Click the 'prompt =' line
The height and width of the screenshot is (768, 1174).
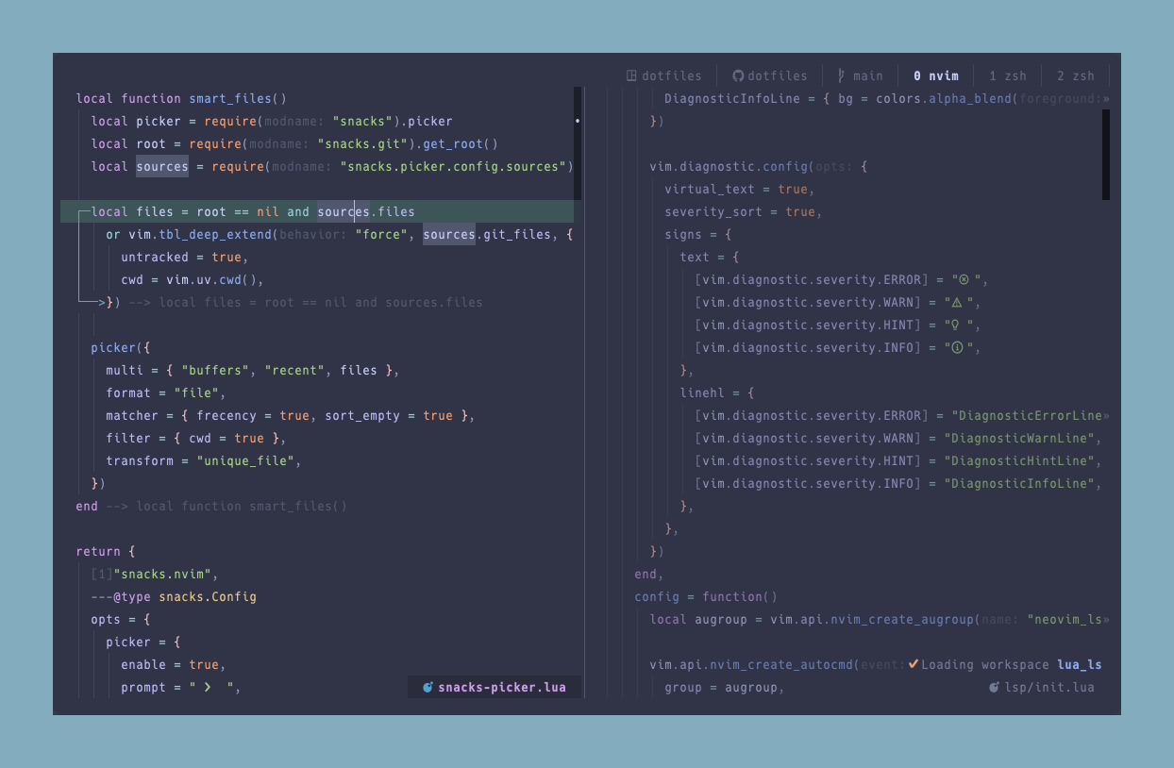tap(181, 687)
